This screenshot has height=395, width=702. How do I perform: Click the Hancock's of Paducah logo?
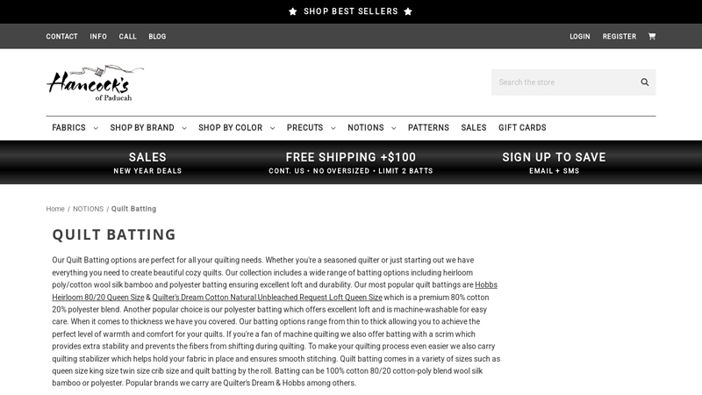pos(95,83)
